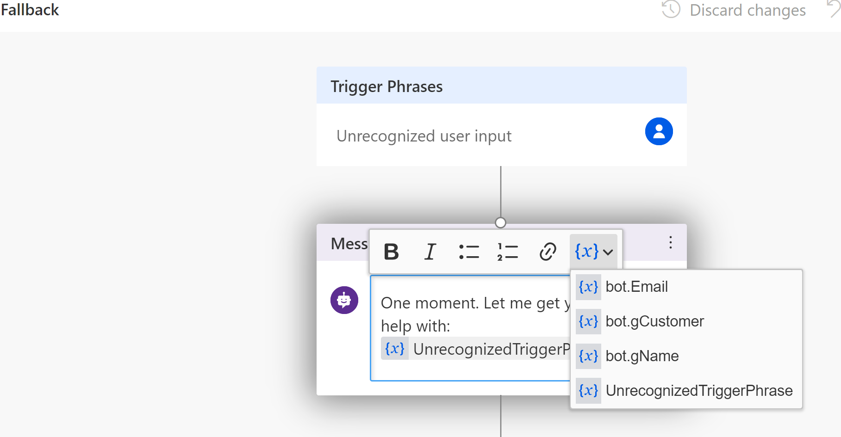Click Discard changes button
841x437 pixels.
734,10
